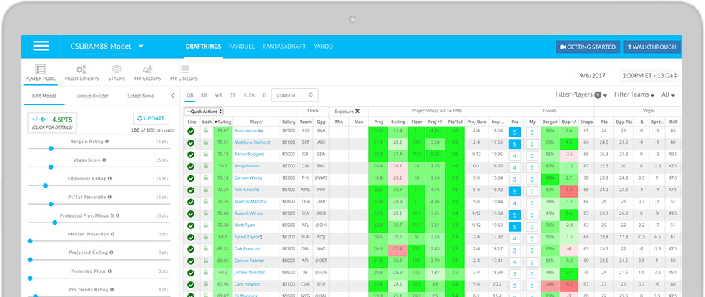
Task: Toggle the Like check for Aaron Rodgers
Action: click(x=191, y=155)
